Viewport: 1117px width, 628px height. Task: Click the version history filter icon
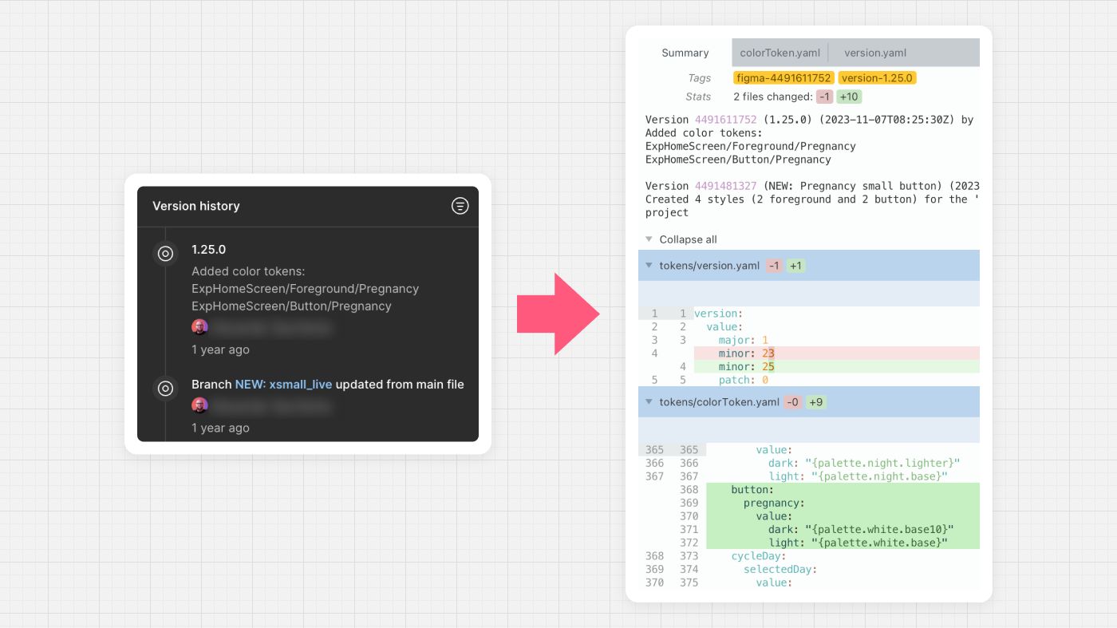460,206
